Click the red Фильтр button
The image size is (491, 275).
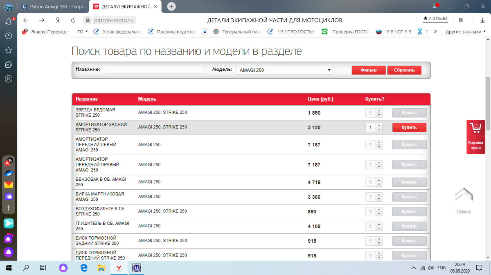pyautogui.click(x=368, y=70)
